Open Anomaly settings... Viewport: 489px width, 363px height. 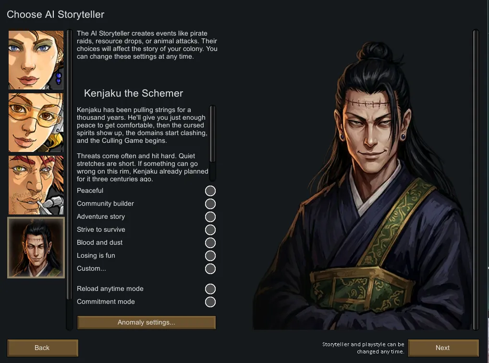click(146, 323)
